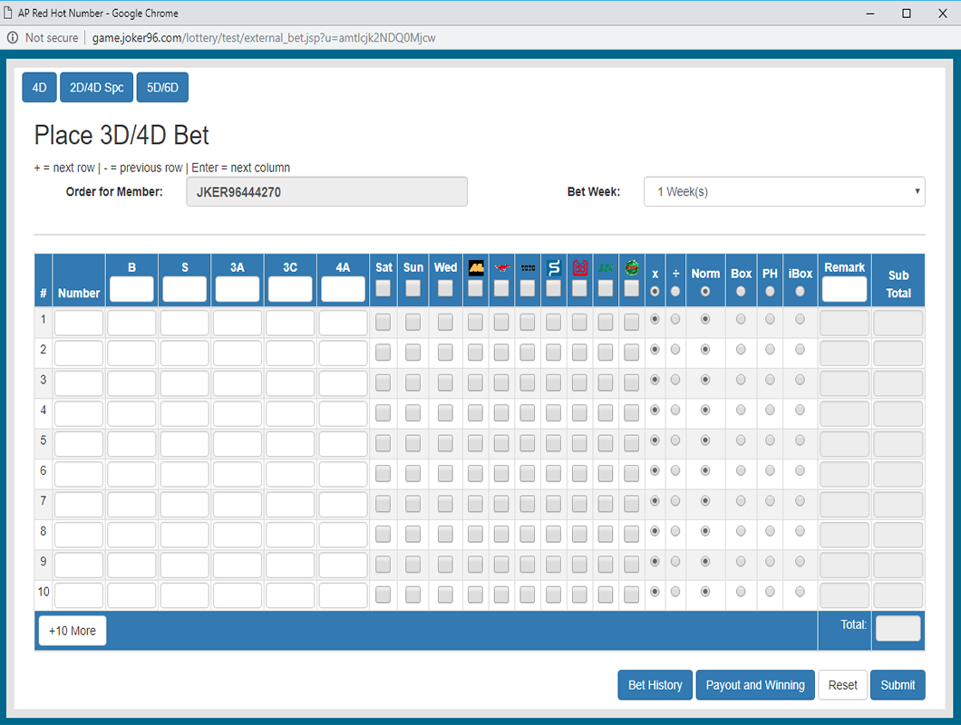Click the green STC lottery logo
Viewport: 961px width, 725px height.
(606, 268)
